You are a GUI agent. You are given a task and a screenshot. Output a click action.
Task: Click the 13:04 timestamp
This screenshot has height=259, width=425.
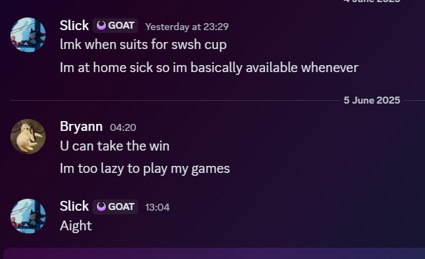(x=157, y=207)
